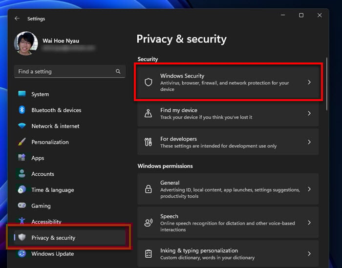Select Personalization in sidebar
Screen dimensions: 342x268
[x=50, y=142]
